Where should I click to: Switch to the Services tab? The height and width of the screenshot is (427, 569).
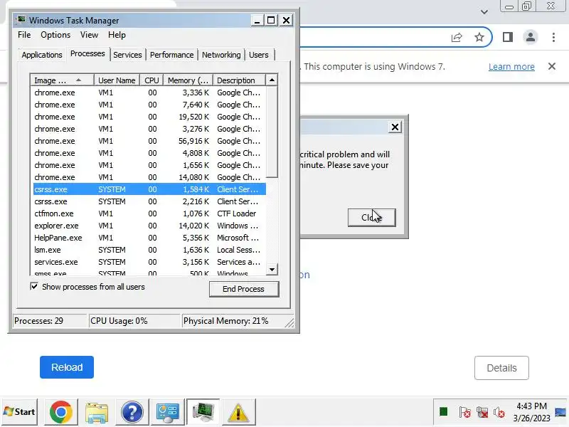tap(127, 55)
